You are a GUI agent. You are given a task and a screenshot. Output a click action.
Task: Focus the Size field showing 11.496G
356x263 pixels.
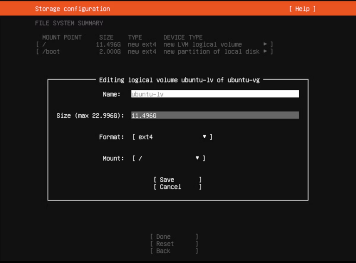click(215, 115)
